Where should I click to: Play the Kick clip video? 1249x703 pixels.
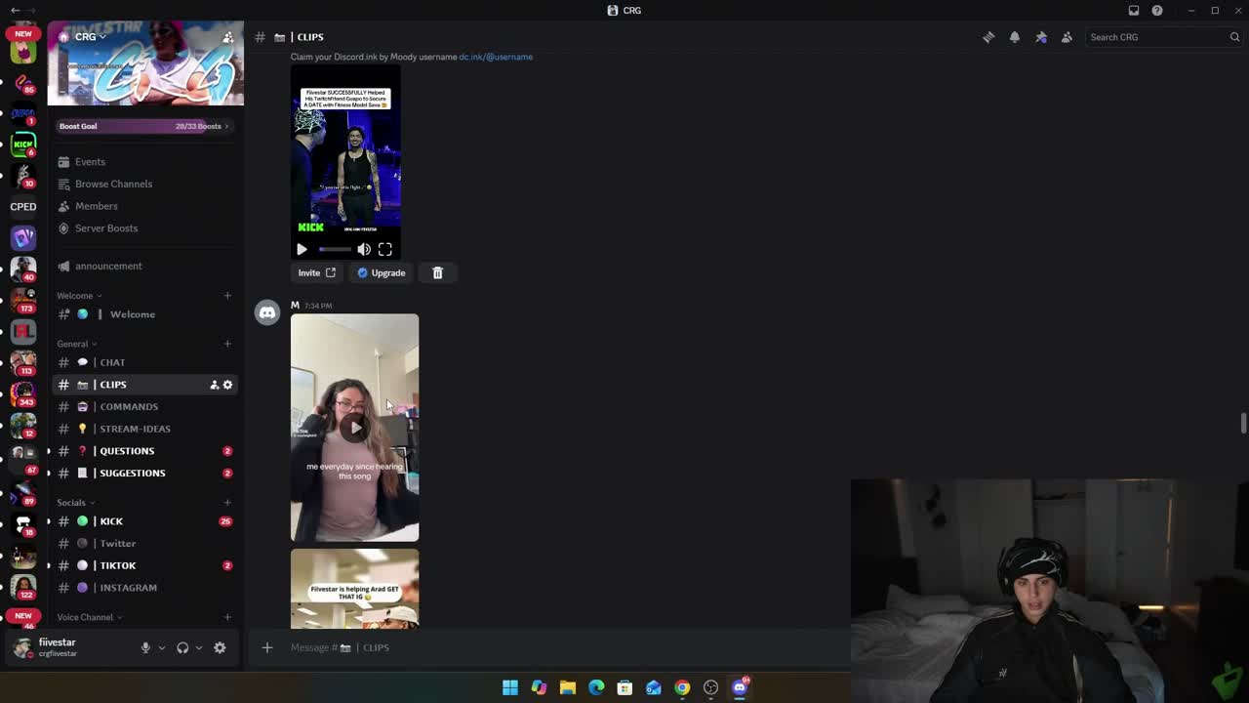[302, 249]
